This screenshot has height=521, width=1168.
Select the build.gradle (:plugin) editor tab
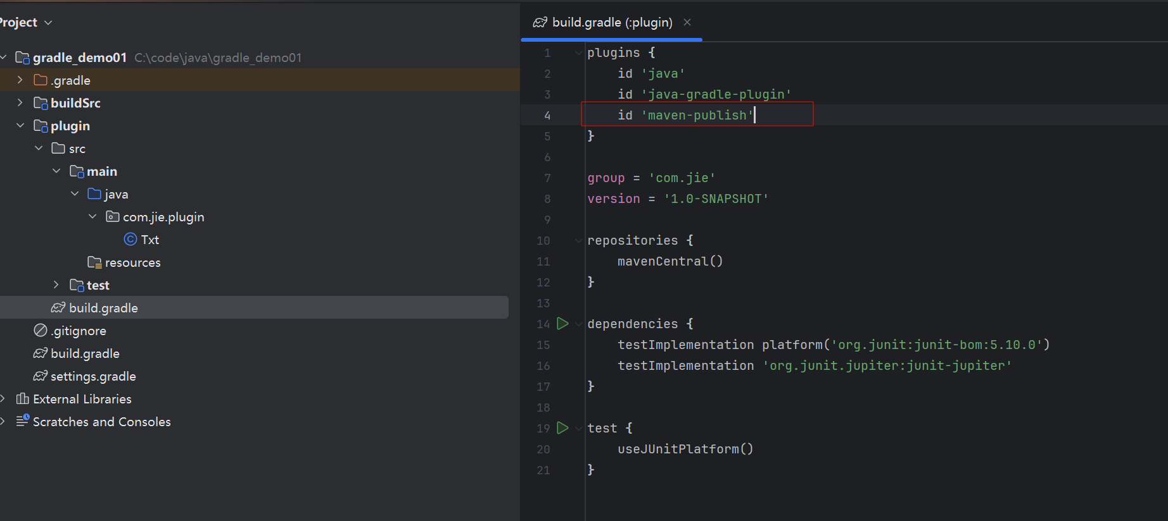[612, 23]
